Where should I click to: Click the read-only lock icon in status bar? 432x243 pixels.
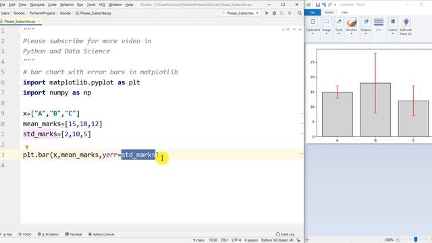pos(298,240)
